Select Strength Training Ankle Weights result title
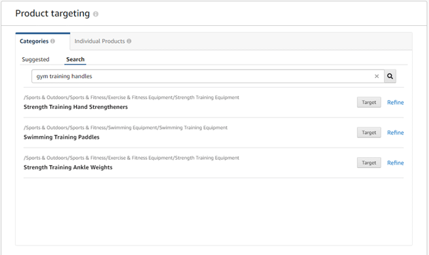The height and width of the screenshot is (255, 429). coord(68,167)
